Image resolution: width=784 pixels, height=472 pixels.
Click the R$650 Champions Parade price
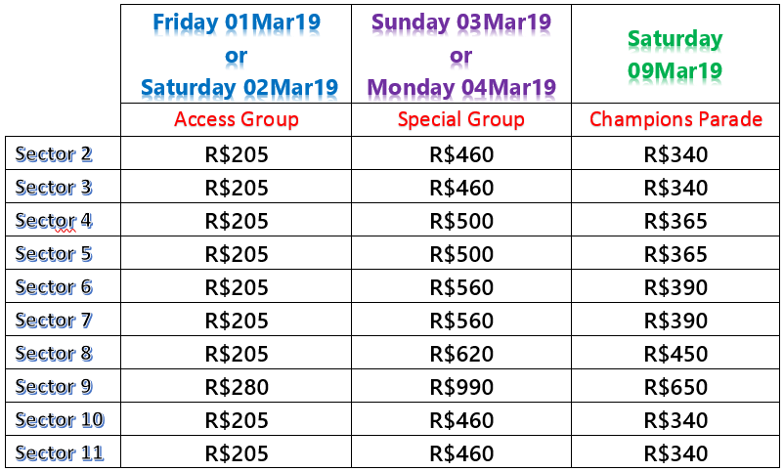pos(675,387)
